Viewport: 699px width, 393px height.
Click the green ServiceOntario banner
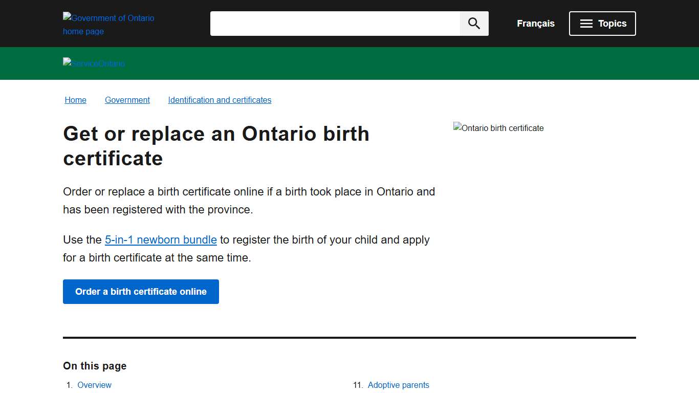[x=349, y=63]
